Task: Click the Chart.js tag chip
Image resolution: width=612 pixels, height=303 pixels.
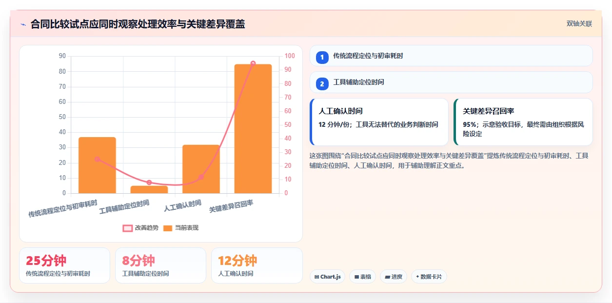Action: click(x=327, y=277)
